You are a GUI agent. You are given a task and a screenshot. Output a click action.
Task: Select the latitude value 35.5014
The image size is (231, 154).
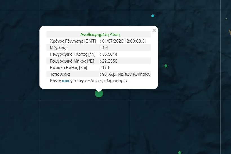tap(110, 54)
